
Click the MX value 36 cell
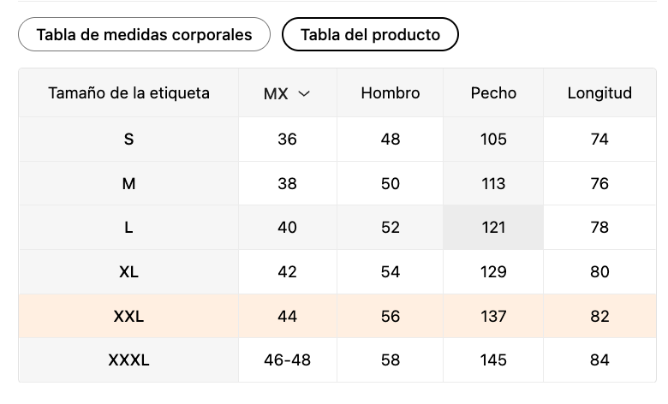click(287, 139)
